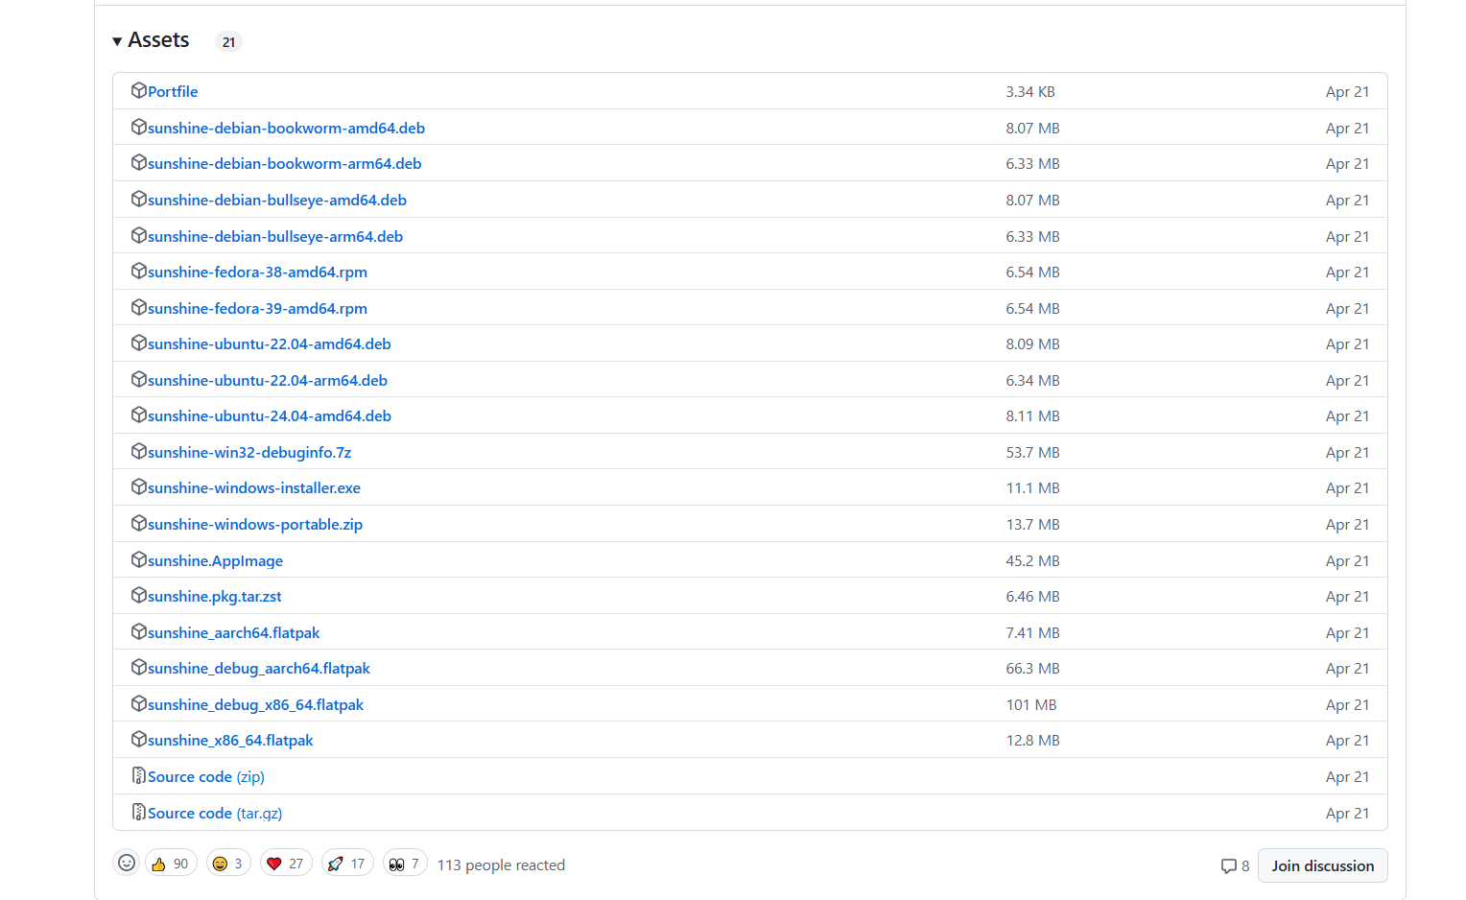The image size is (1466, 900).
Task: Click package icon for sunshine-win32-debuginfo.7z
Action: coord(139,451)
